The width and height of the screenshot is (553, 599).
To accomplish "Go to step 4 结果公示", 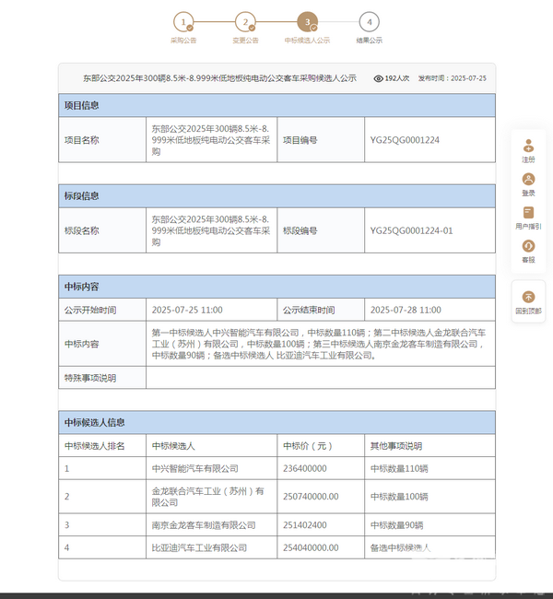I will (x=369, y=22).
